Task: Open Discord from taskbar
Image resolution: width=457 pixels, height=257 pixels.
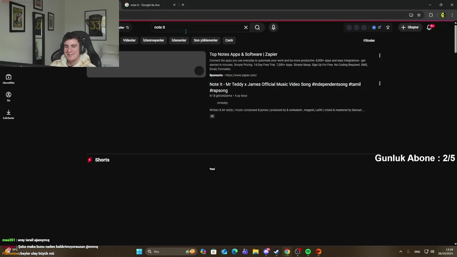Action: pyautogui.click(x=266, y=252)
